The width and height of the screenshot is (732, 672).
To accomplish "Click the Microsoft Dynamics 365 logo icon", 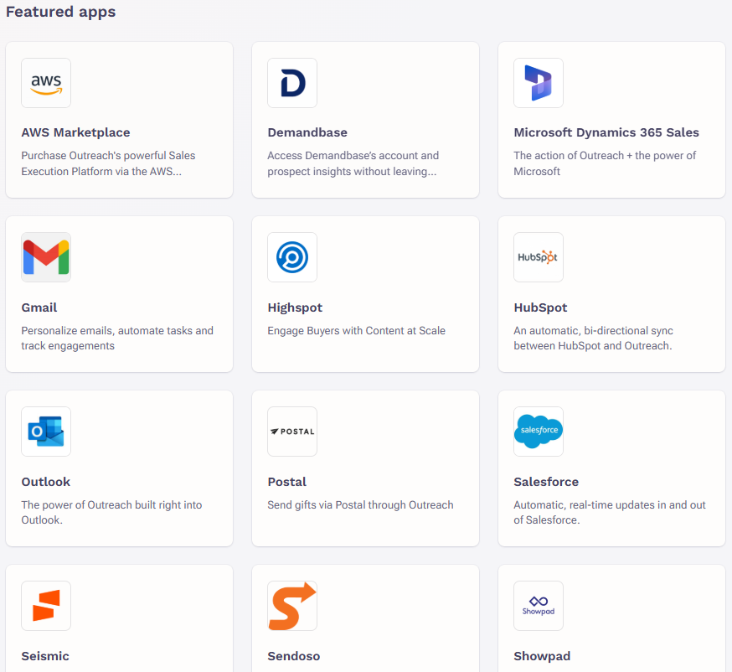I will tap(539, 83).
